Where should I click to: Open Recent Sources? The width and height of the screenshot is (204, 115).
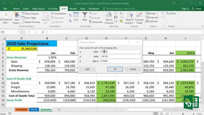tap(31, 22)
